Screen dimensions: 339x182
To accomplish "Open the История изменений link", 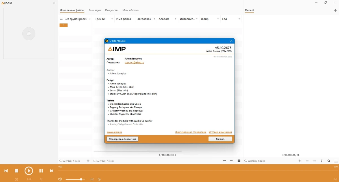I will [x=220, y=132].
